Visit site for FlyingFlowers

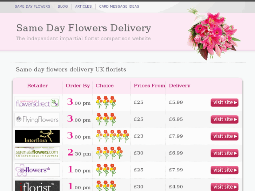point(224,120)
